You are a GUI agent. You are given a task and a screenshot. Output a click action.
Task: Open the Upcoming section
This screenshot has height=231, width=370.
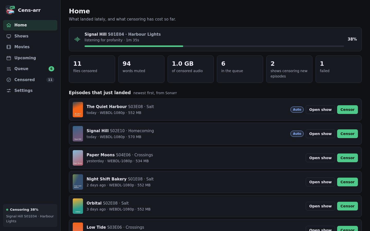(30, 58)
